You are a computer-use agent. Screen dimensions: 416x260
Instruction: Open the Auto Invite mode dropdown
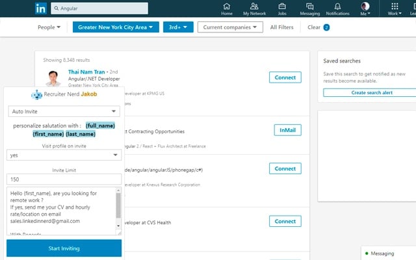tap(64, 111)
